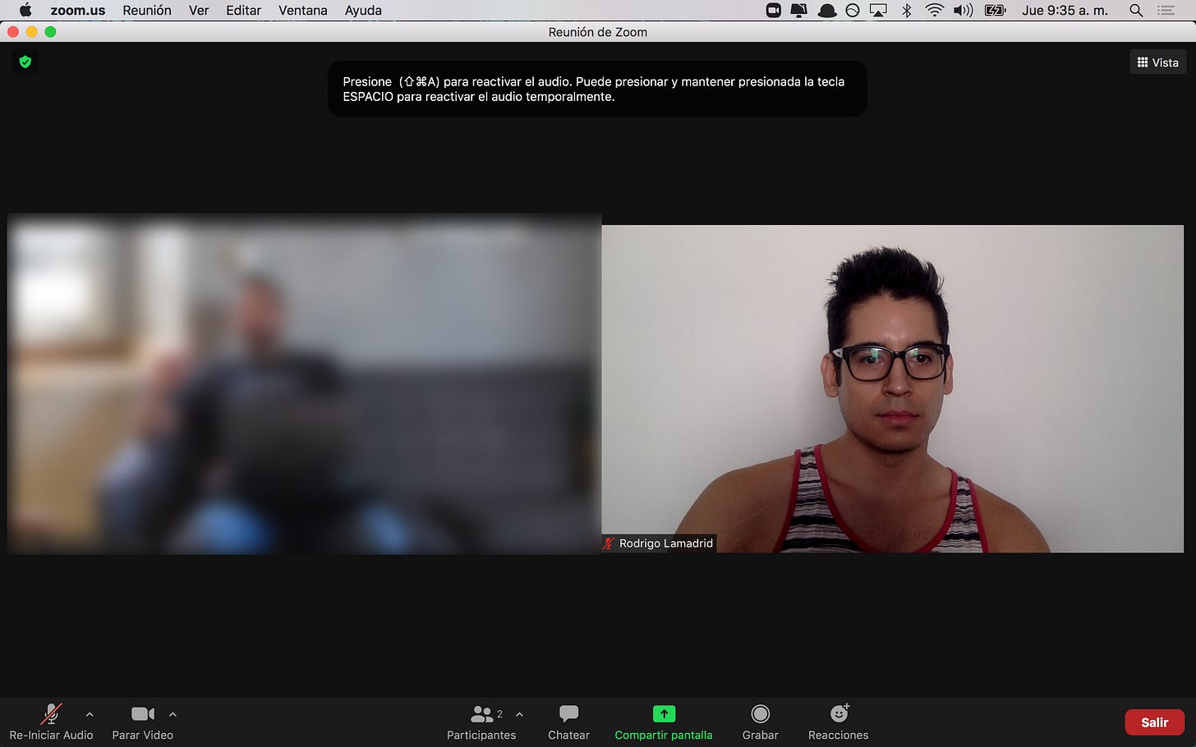This screenshot has width=1196, height=747.
Task: Open the Editar menu
Action: tap(244, 11)
